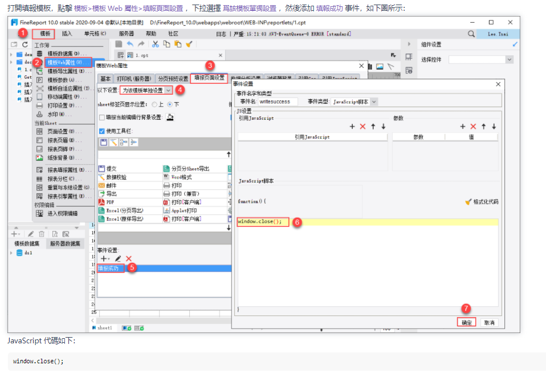Open the 选择控件 combo box
Screen dimensions: 546x373
(x=481, y=60)
